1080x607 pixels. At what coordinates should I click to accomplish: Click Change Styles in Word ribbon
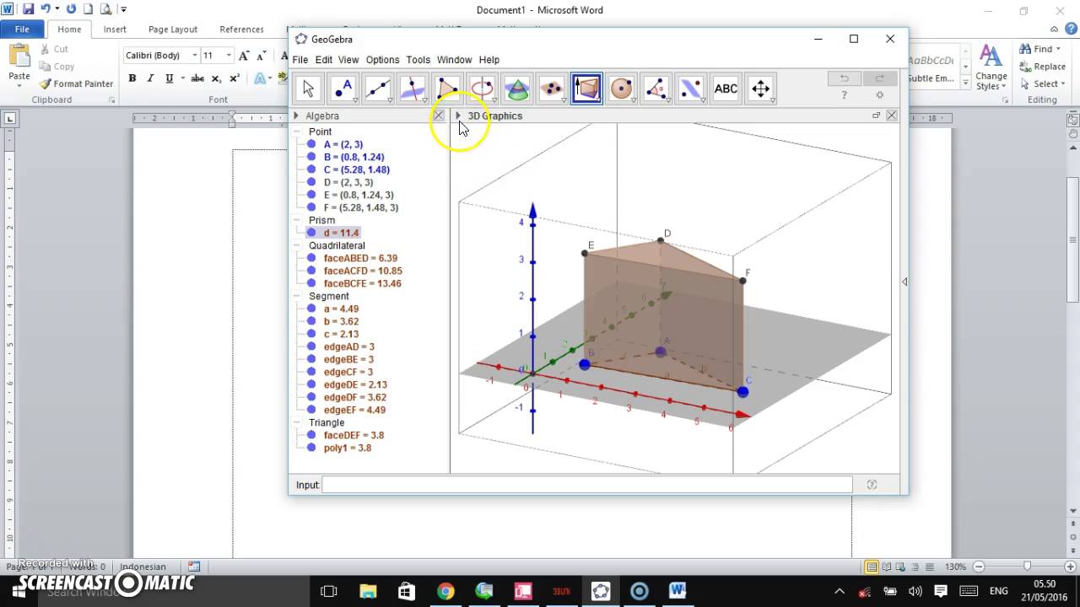(x=991, y=67)
